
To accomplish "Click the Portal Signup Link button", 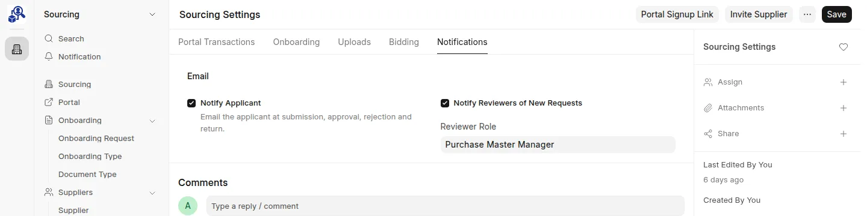I will pos(677,14).
